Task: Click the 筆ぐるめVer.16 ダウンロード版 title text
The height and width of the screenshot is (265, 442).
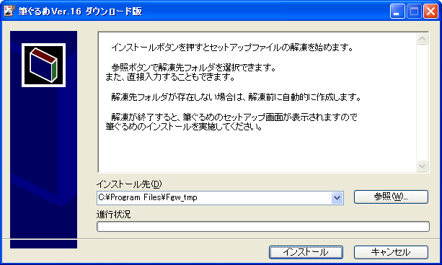Action: pyautogui.click(x=80, y=12)
